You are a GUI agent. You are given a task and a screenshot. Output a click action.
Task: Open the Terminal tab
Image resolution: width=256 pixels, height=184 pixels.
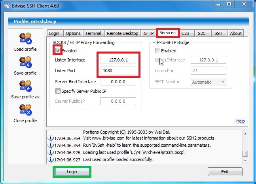93,33
